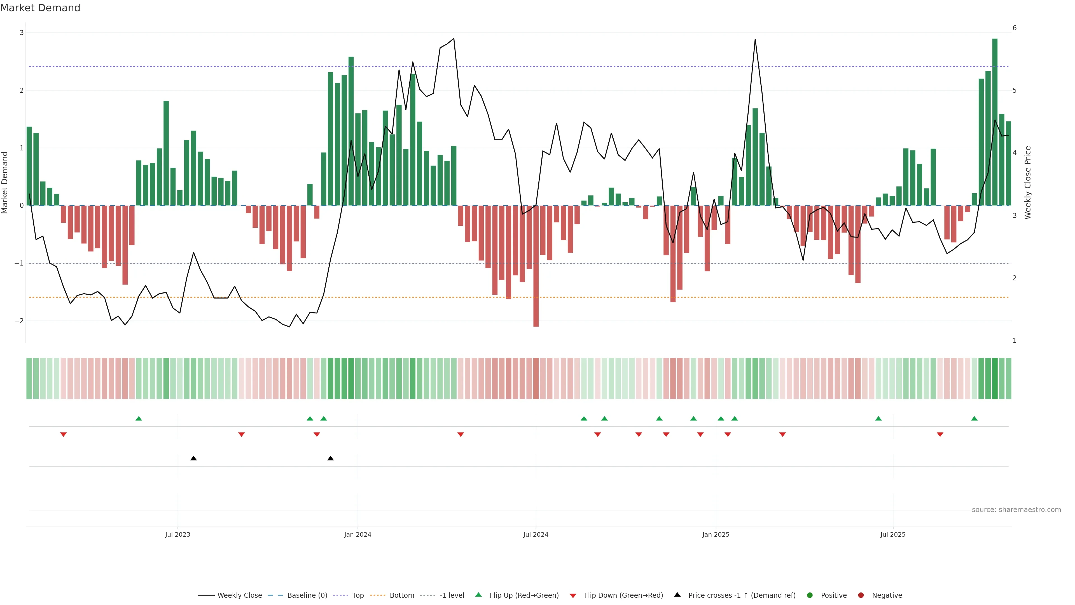Click the first black triangle marker after Jul 2023
Screen dimensions: 1075x605
[194, 459]
